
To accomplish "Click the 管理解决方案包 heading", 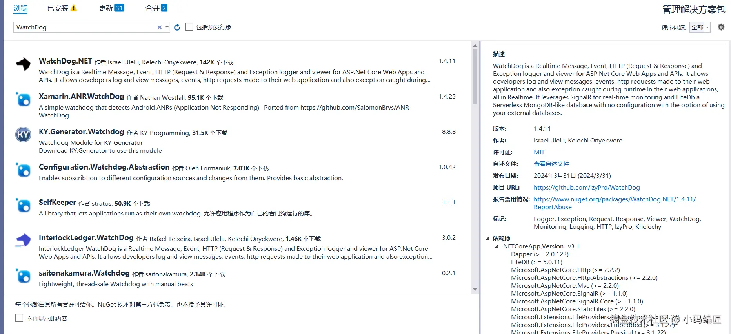I will tap(693, 9).
